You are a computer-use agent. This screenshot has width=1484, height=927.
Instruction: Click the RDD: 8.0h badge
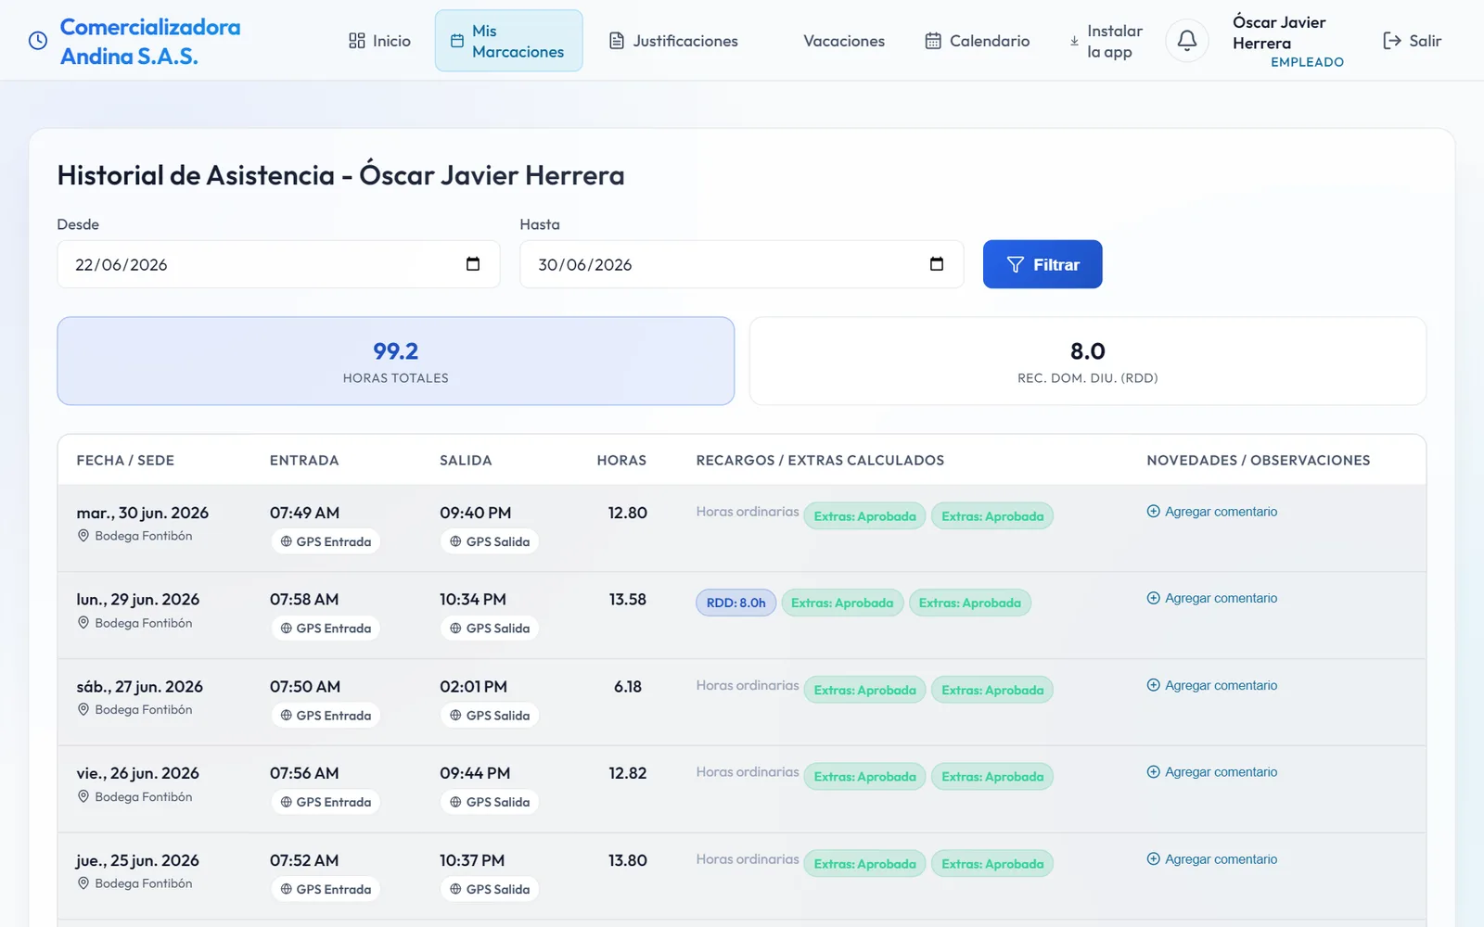736,603
